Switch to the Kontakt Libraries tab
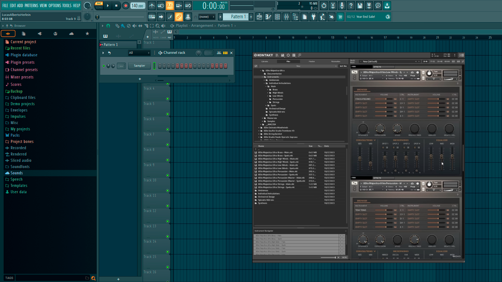The image size is (502, 282). (x=265, y=62)
